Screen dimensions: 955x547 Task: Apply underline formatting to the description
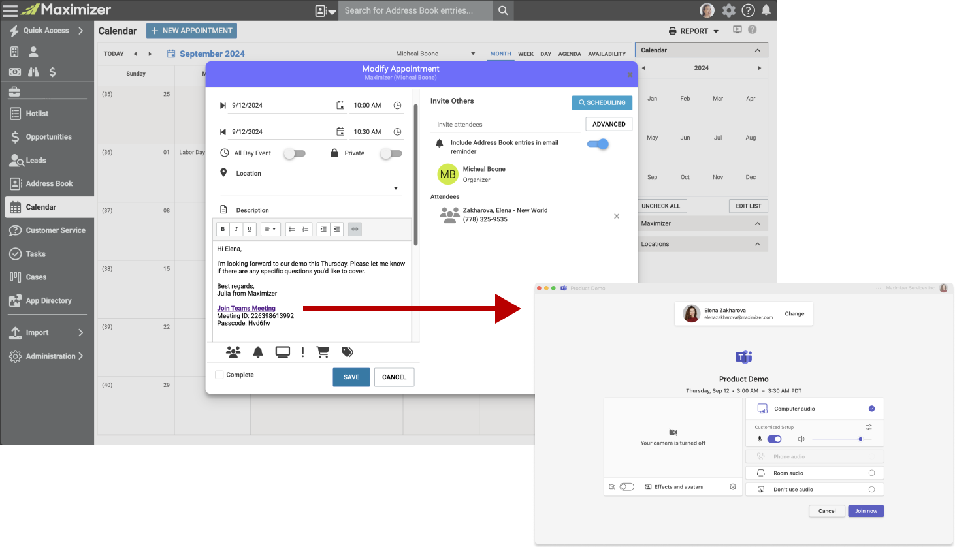249,229
